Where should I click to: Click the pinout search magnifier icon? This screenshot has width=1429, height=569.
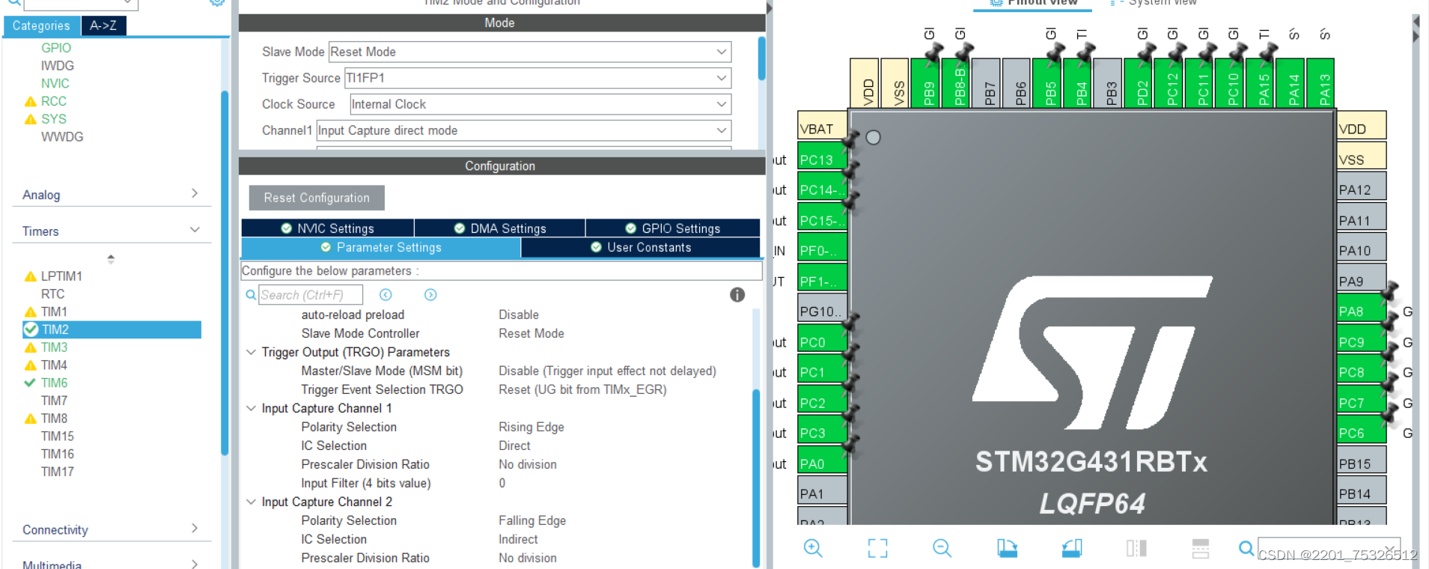click(x=1246, y=548)
